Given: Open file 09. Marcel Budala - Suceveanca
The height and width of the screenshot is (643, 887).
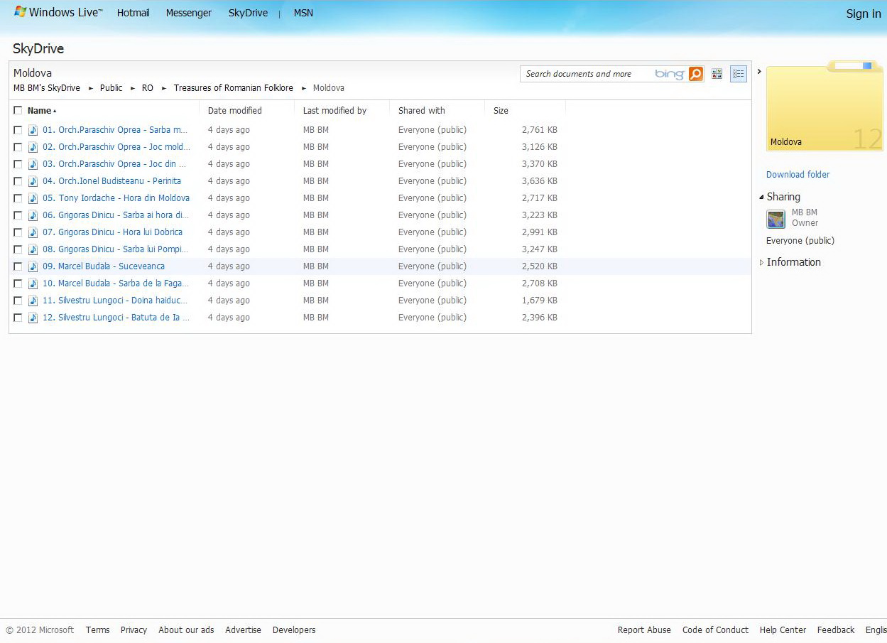Looking at the screenshot, I should coord(104,266).
